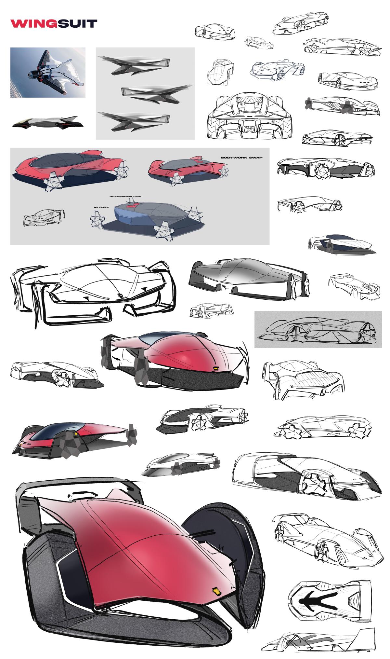This screenshot has width=390, height=659.
Task: Click the black flying wing render under photo
Action: click(45, 122)
